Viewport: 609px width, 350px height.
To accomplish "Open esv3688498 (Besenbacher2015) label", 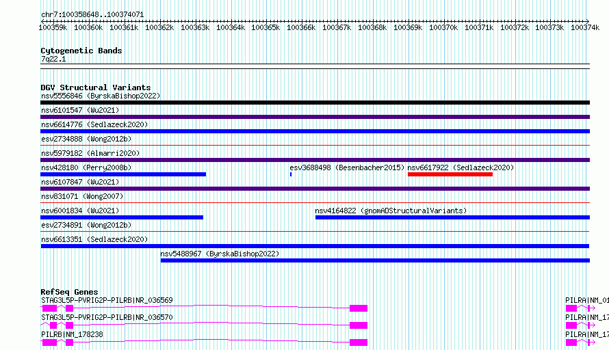I will [x=347, y=167].
